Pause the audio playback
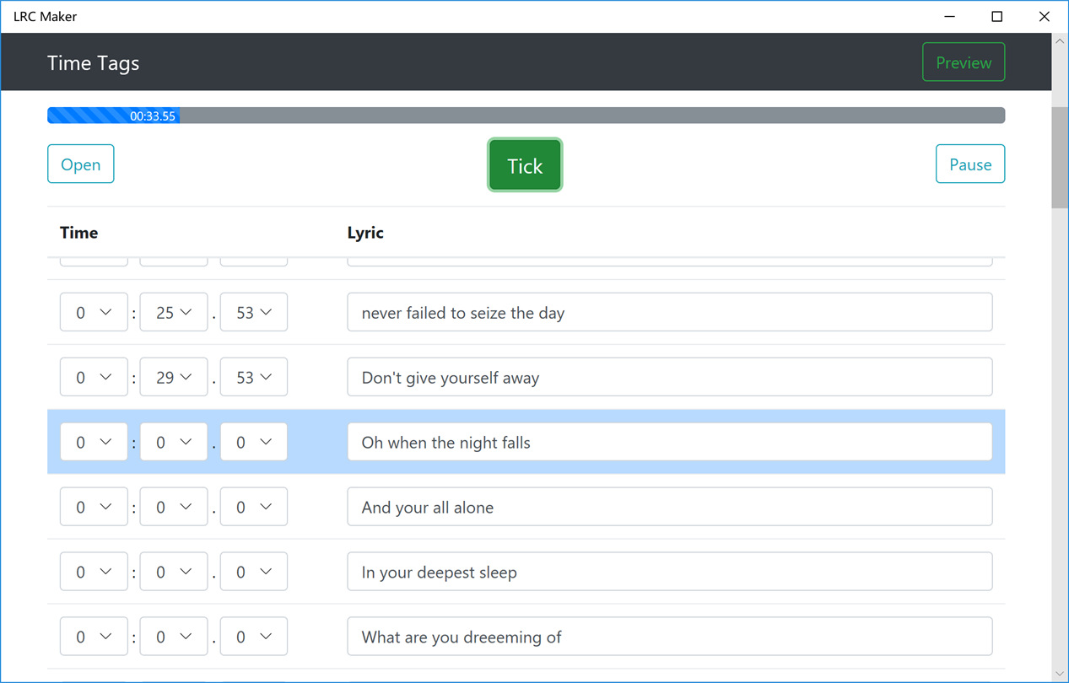 coord(970,164)
